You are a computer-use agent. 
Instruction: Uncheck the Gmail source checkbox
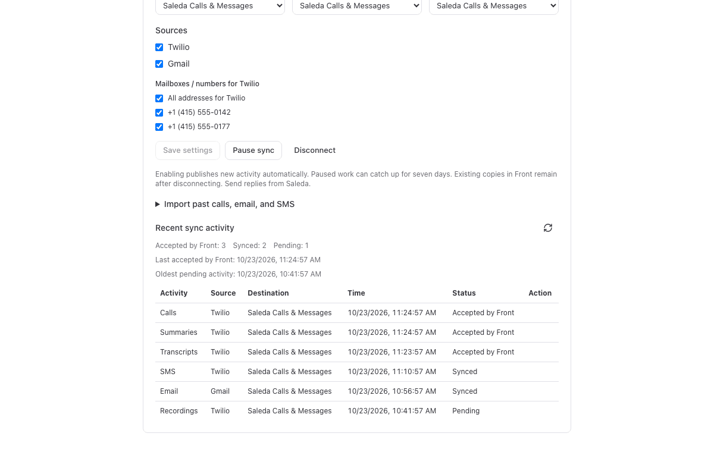[x=159, y=64]
